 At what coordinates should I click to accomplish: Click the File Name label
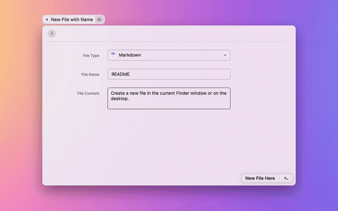[x=90, y=74]
